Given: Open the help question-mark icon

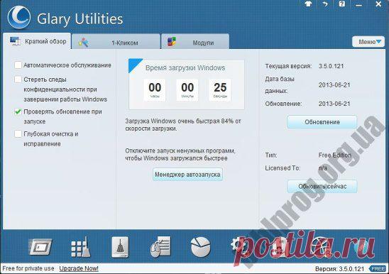Looking at the screenshot, I should point(342,4).
